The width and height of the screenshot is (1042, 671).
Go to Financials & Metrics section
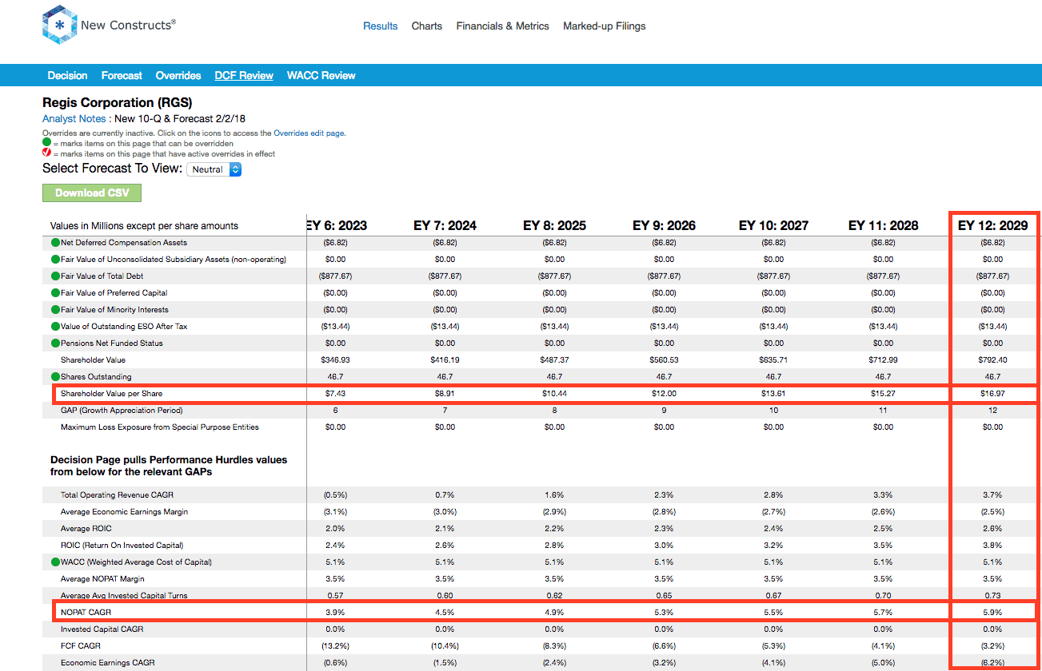(503, 26)
